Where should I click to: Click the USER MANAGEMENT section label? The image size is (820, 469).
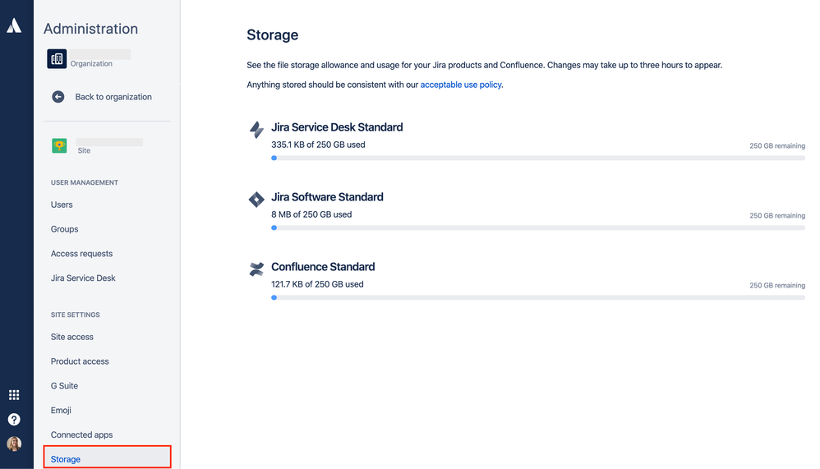84,182
